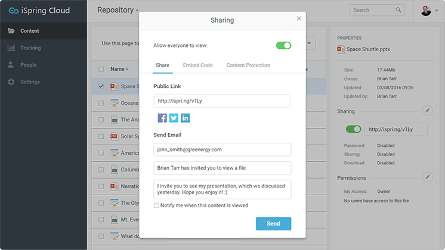445x250 pixels.
Task: Expand the Repository dropdown
Action: (x=118, y=10)
